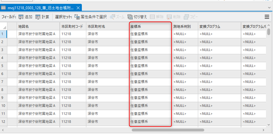The width and height of the screenshot is (273, 134).
Task: Select all rows via corner cell
Action: pos(4,26)
